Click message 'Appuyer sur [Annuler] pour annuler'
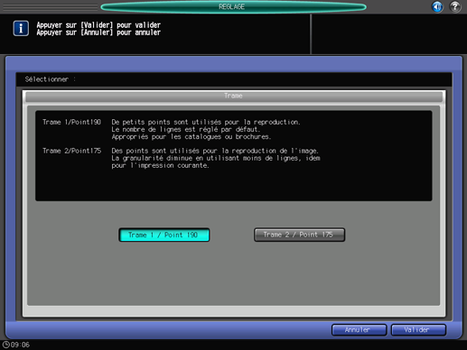This screenshot has width=467, height=350. 98,32
